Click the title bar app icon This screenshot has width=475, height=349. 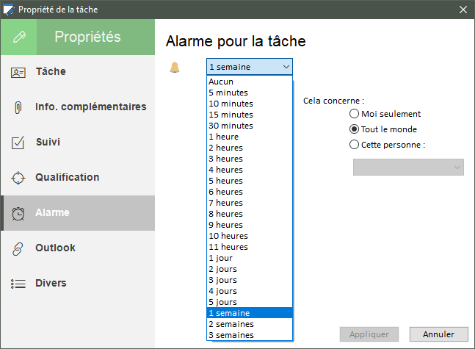(x=9, y=10)
